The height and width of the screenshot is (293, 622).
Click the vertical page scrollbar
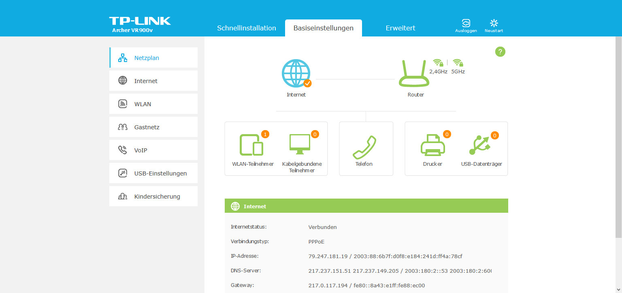(618, 137)
